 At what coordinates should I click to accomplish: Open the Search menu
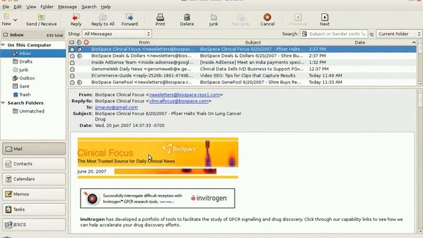pos(89,7)
